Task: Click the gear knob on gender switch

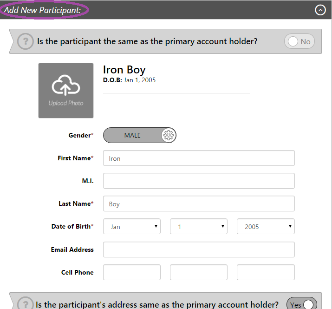Action: 169,135
